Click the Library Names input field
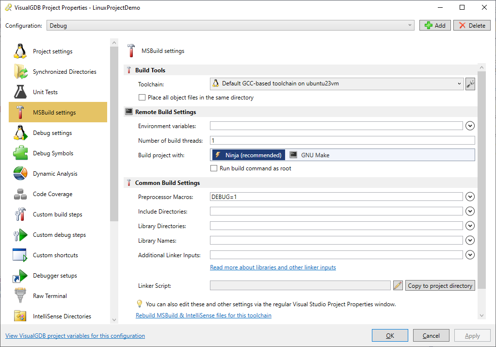Image resolution: width=496 pixels, height=347 pixels. (x=336, y=240)
